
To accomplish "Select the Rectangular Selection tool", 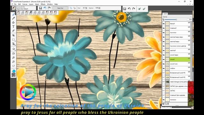I will coord(13,40).
